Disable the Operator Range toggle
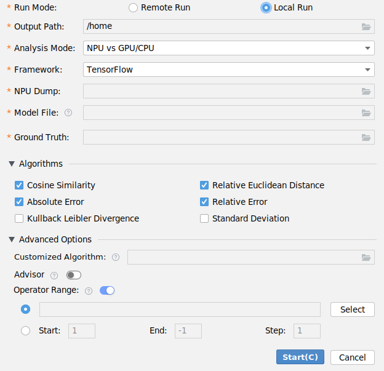Viewport: 384px width, 371px height. tap(107, 290)
